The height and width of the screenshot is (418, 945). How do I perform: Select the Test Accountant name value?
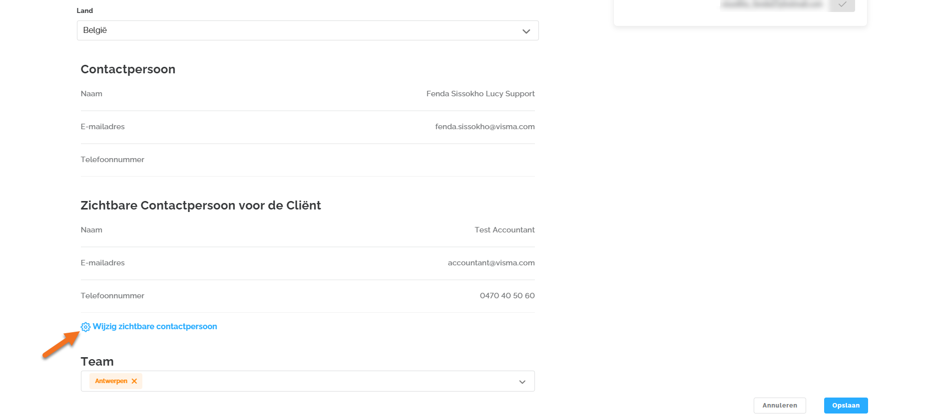pos(504,230)
